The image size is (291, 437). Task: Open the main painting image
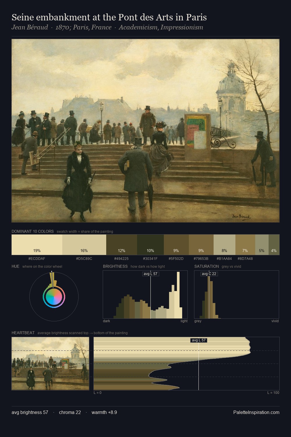[145, 131]
